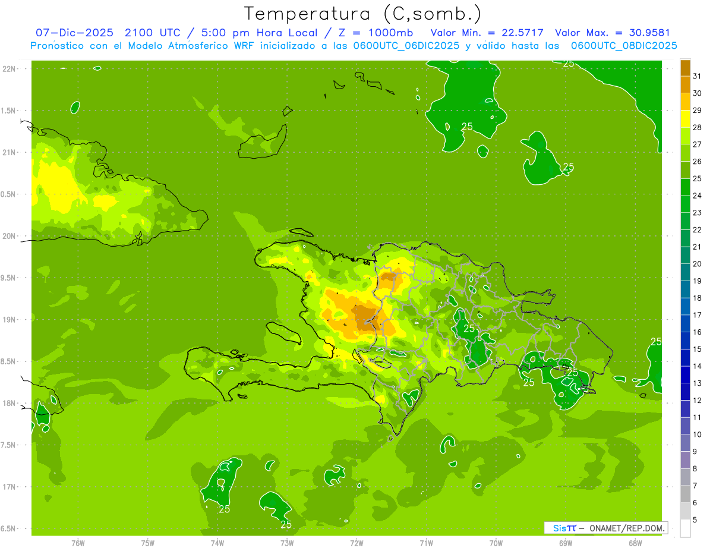Viewport: 713px width, 551px height.
Task: Click the '21N' latitude axis label
Action: pos(9,153)
